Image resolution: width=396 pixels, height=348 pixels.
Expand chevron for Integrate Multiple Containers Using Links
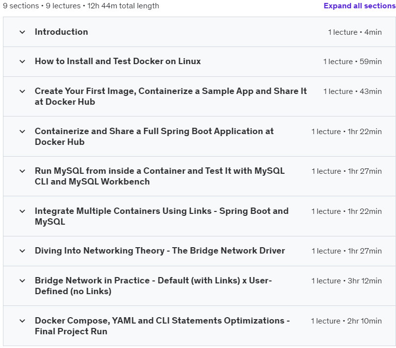click(x=22, y=211)
